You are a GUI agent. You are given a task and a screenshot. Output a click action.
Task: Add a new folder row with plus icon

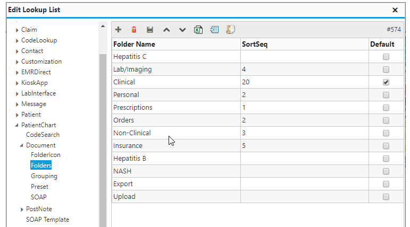click(118, 30)
